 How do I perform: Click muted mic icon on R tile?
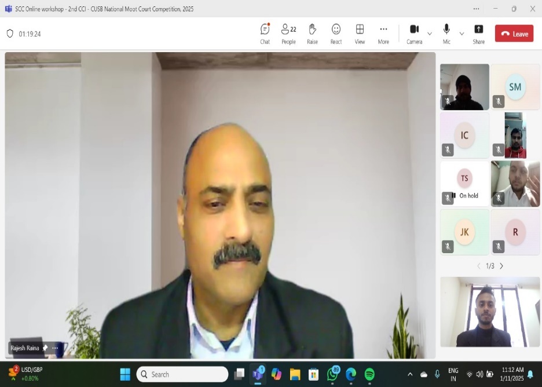point(499,247)
